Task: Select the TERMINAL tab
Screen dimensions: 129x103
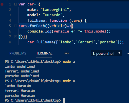Action: coord(44,53)
